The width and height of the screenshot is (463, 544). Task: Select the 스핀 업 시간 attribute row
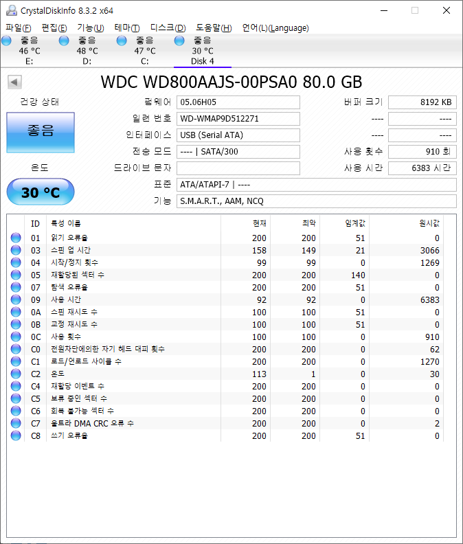click(x=225, y=250)
